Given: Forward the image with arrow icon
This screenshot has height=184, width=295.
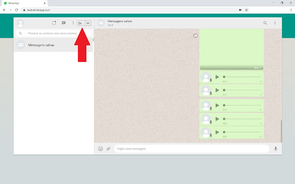Looking at the screenshot, I should 195,36.
